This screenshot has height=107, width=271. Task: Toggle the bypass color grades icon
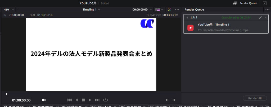click(169, 9)
